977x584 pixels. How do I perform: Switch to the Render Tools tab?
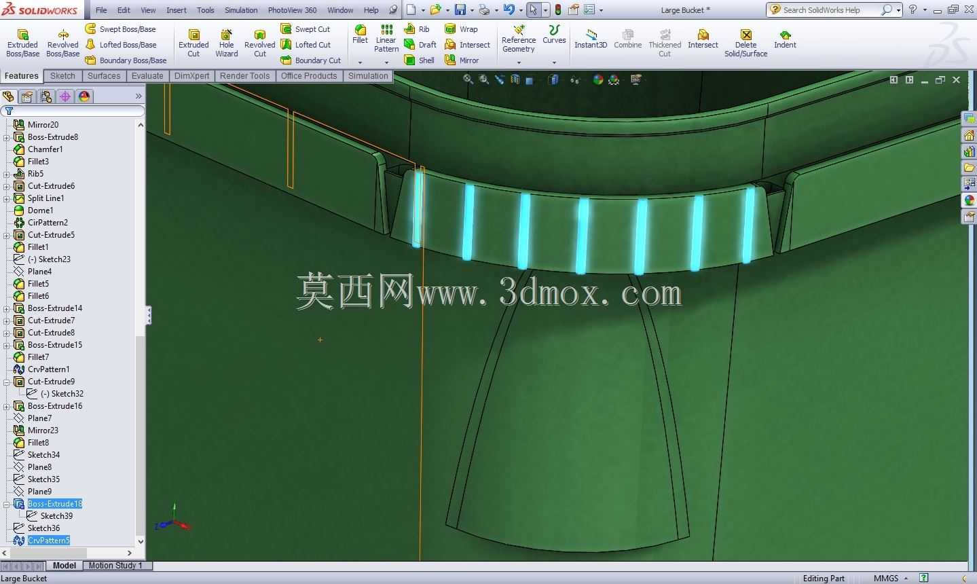(245, 76)
